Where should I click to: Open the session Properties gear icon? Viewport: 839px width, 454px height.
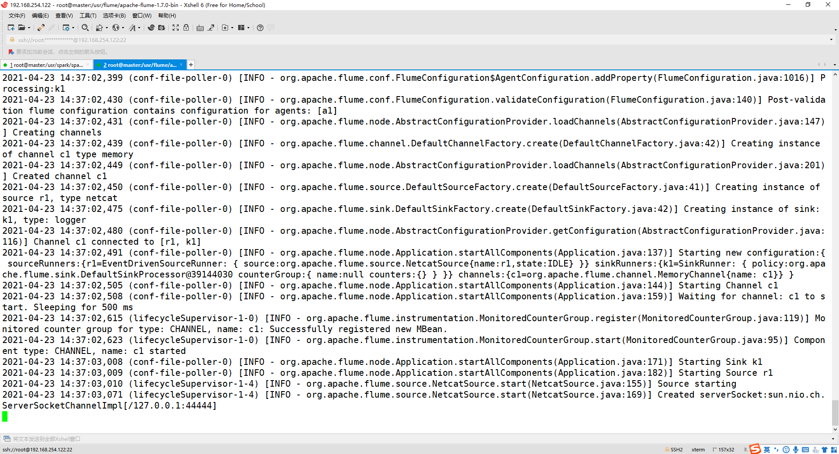coord(66,28)
